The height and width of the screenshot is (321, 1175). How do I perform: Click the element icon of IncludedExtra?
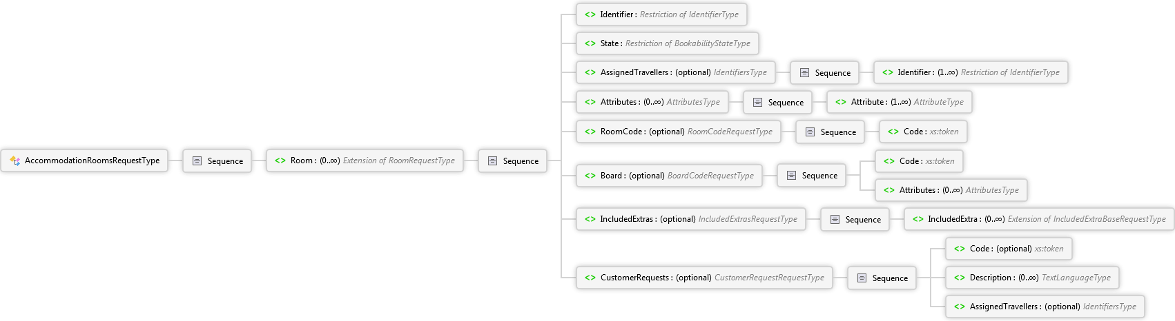(x=917, y=219)
